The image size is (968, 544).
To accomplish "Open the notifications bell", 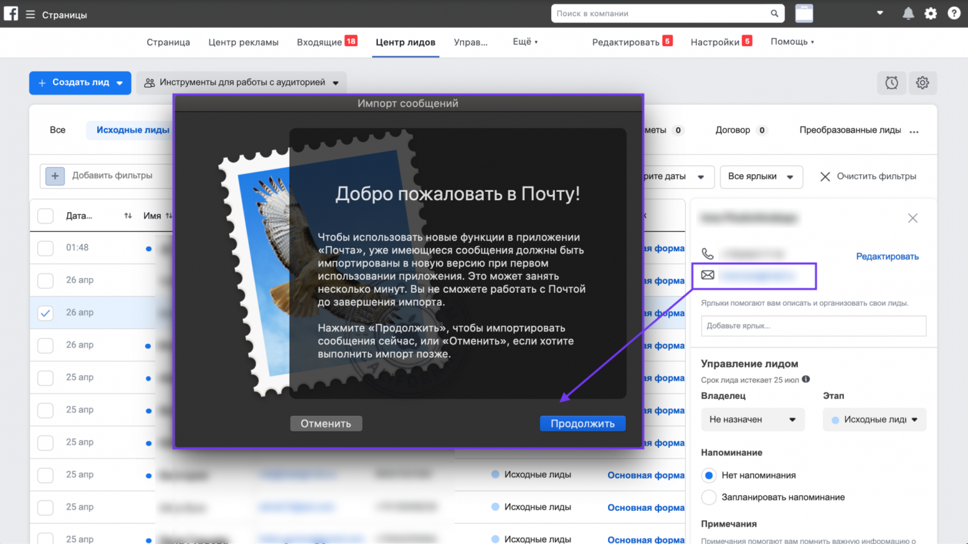I will click(908, 13).
